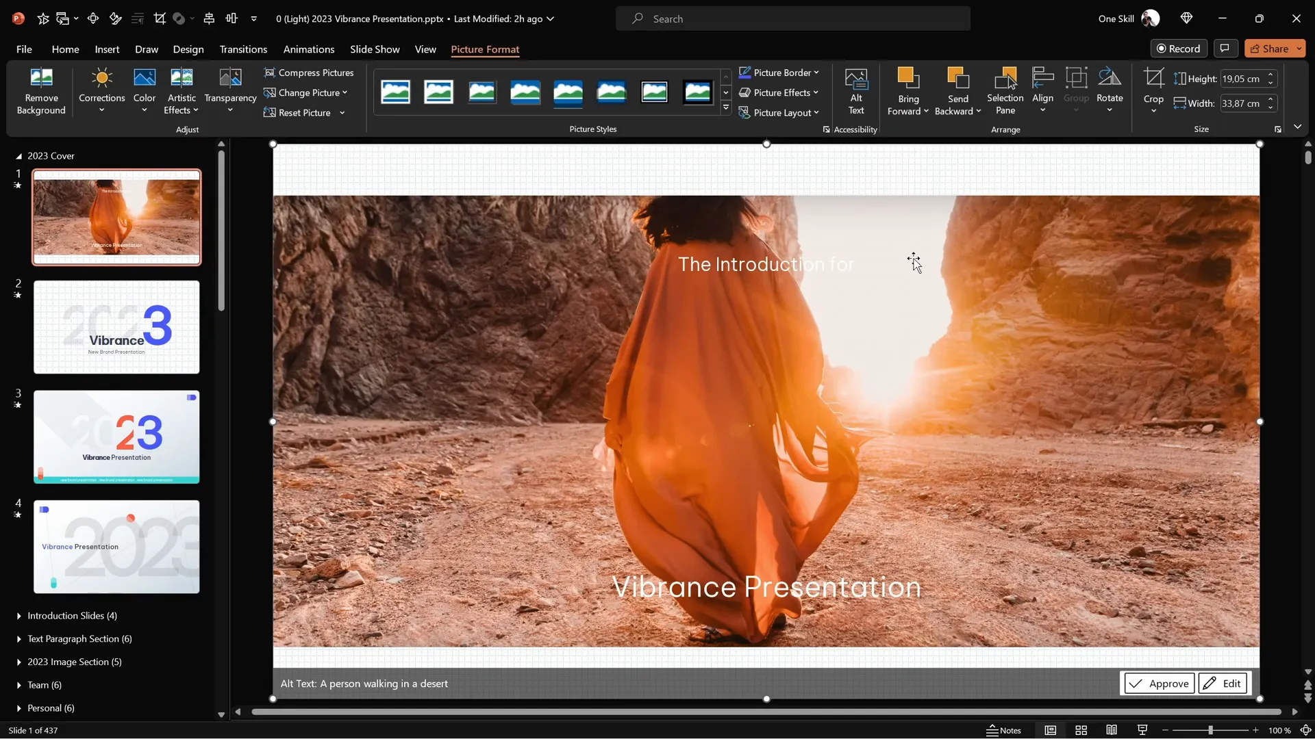Switch to Slide Sorter view

click(x=1081, y=730)
